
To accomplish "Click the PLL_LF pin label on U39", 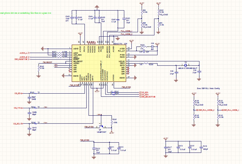I will tap(121, 51).
